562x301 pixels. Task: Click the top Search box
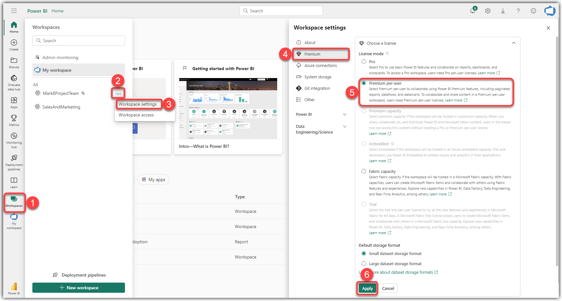pos(281,11)
